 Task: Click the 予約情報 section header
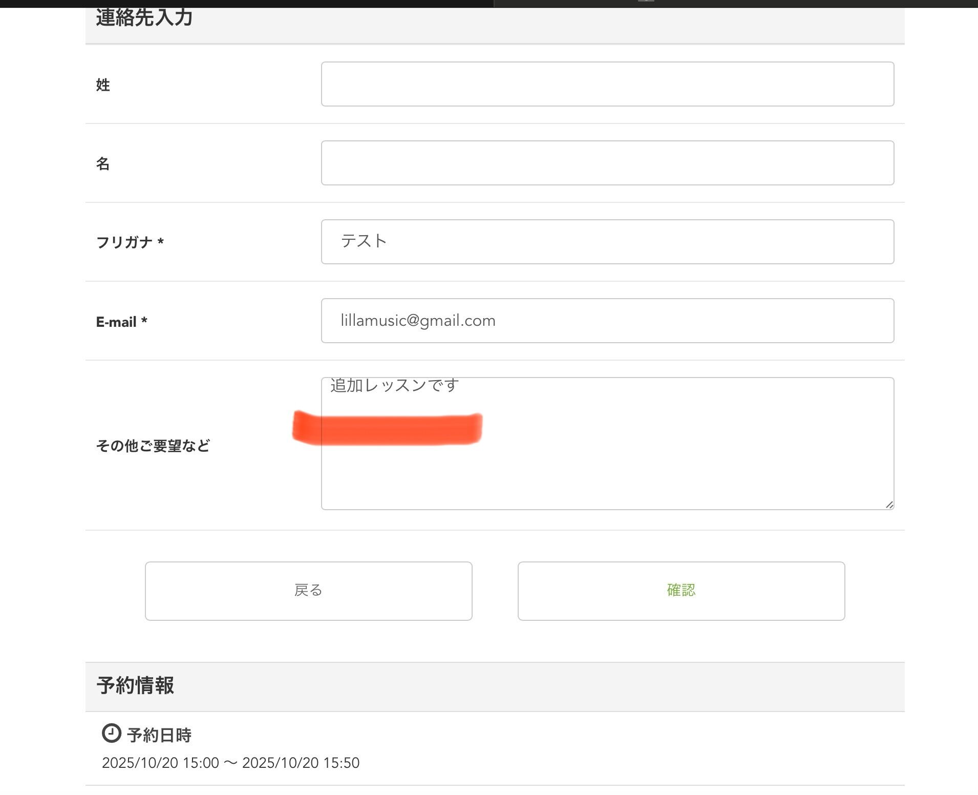(135, 685)
